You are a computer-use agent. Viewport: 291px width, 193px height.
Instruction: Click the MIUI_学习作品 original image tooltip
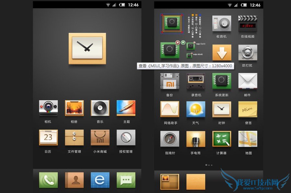tap(185, 66)
